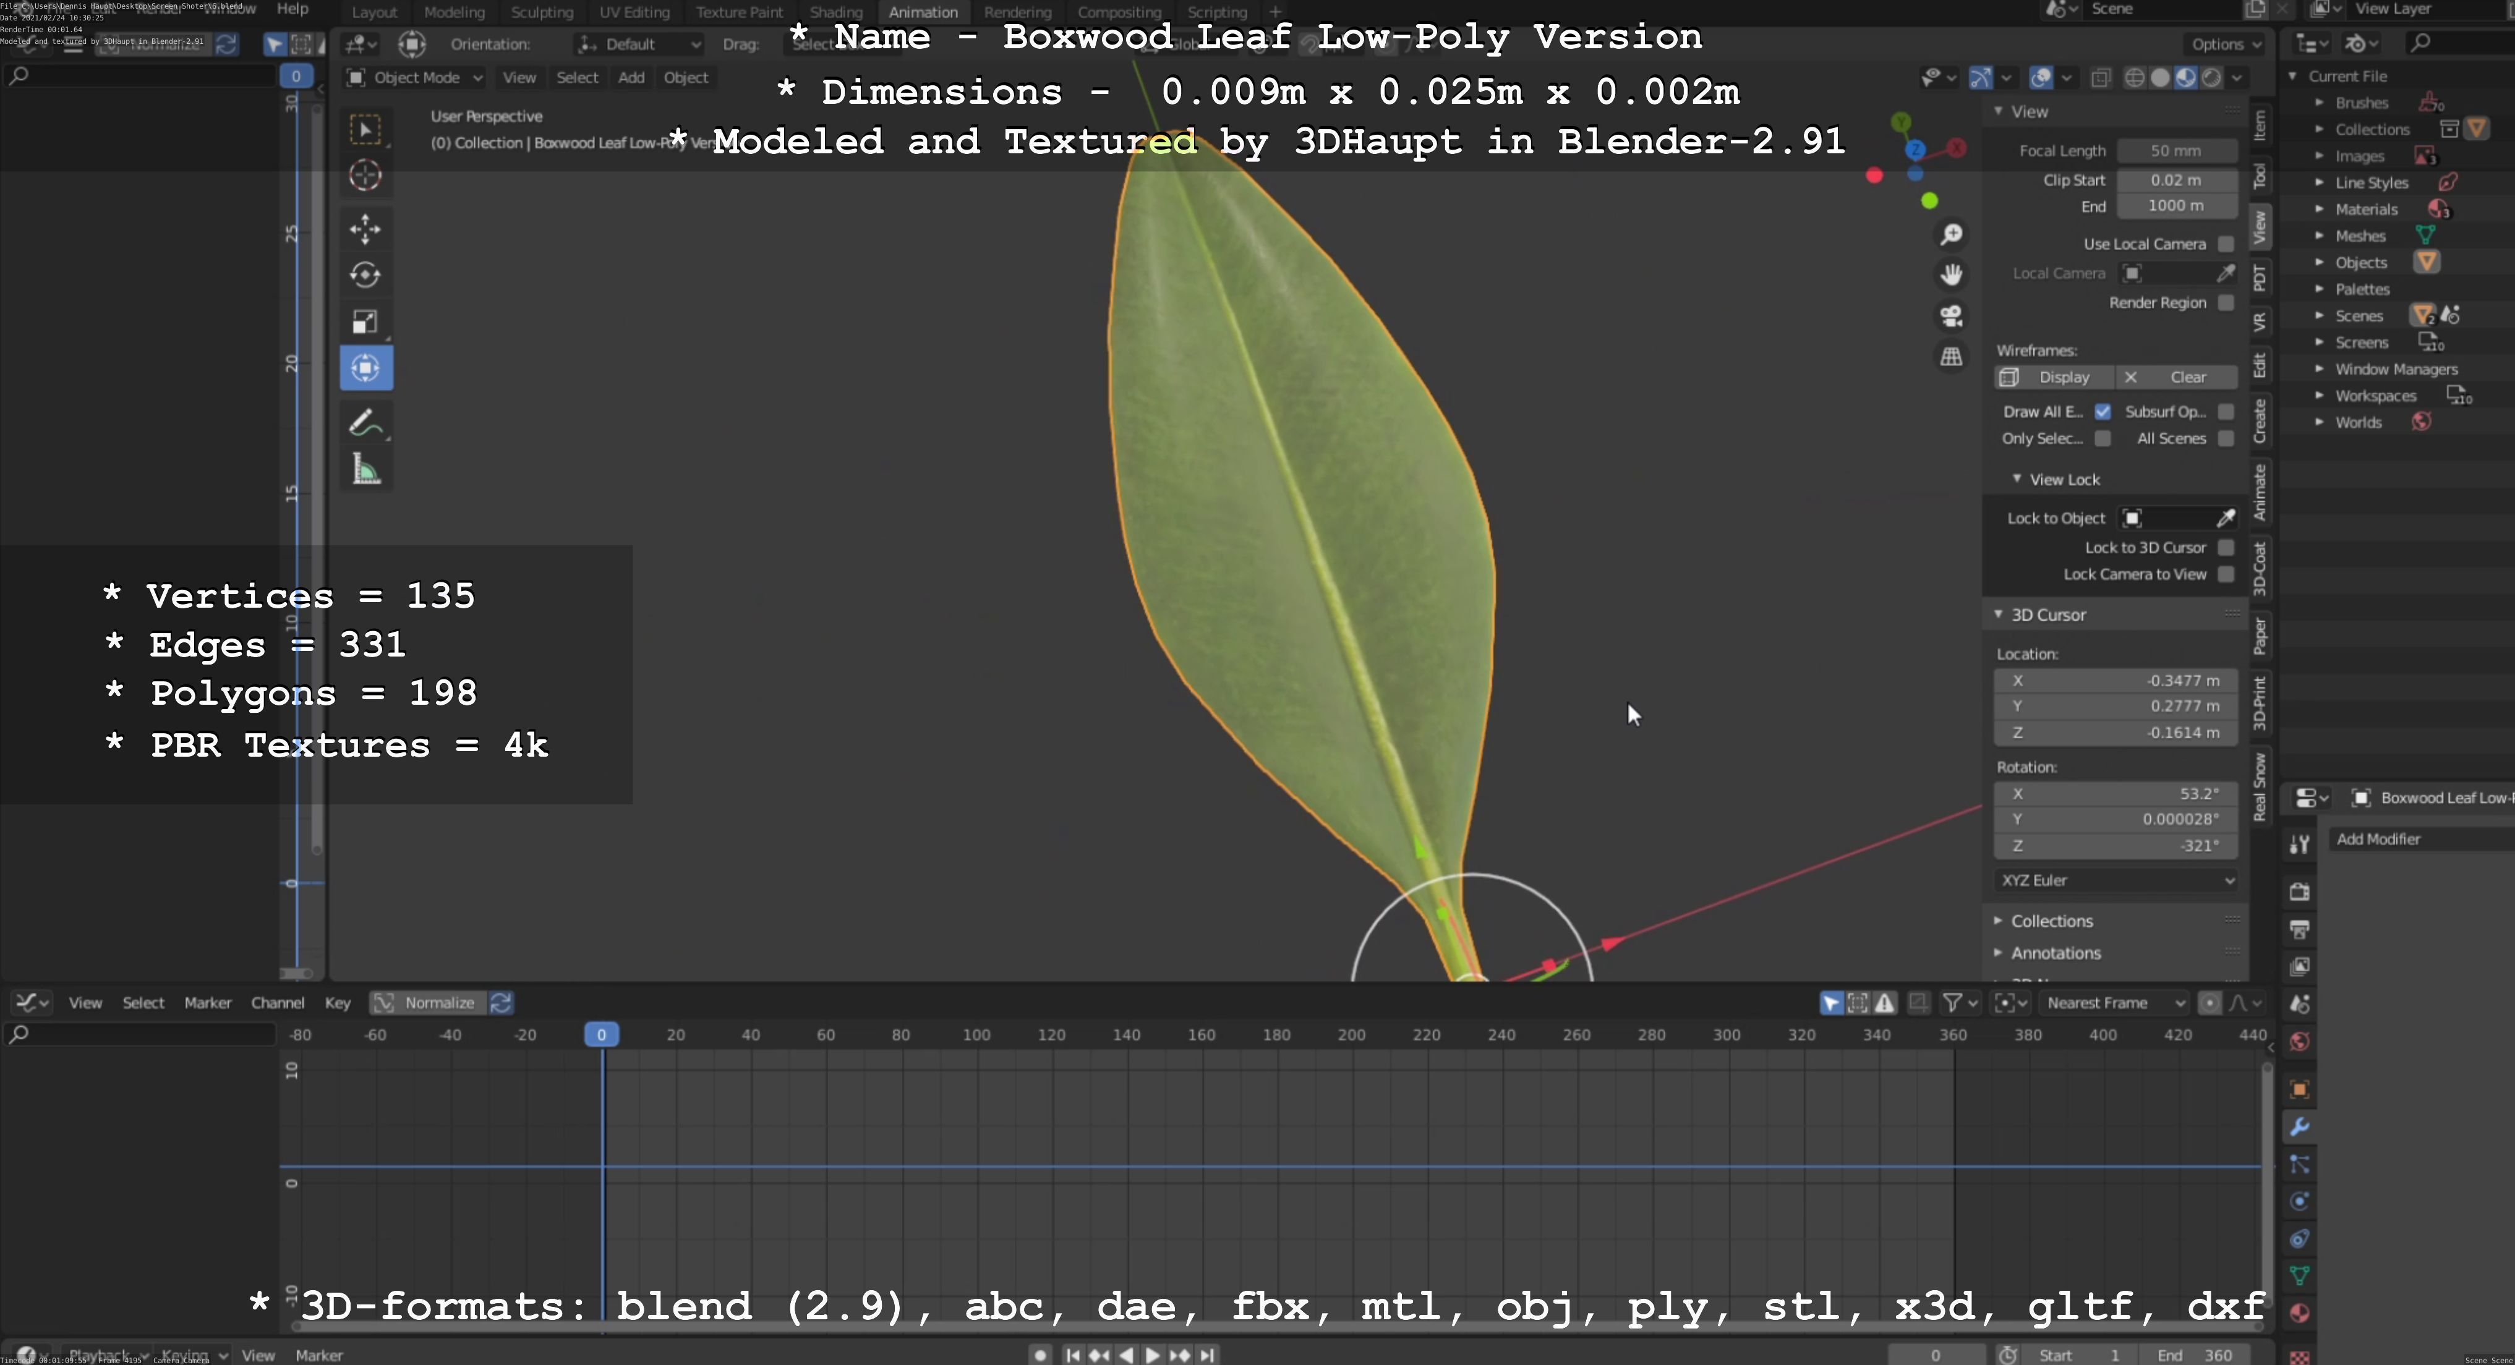Toggle camera view icon

pyautogui.click(x=1952, y=316)
